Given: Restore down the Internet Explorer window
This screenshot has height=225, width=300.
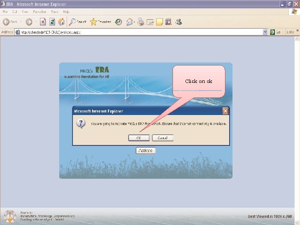Looking at the screenshot, I should click(289, 4).
